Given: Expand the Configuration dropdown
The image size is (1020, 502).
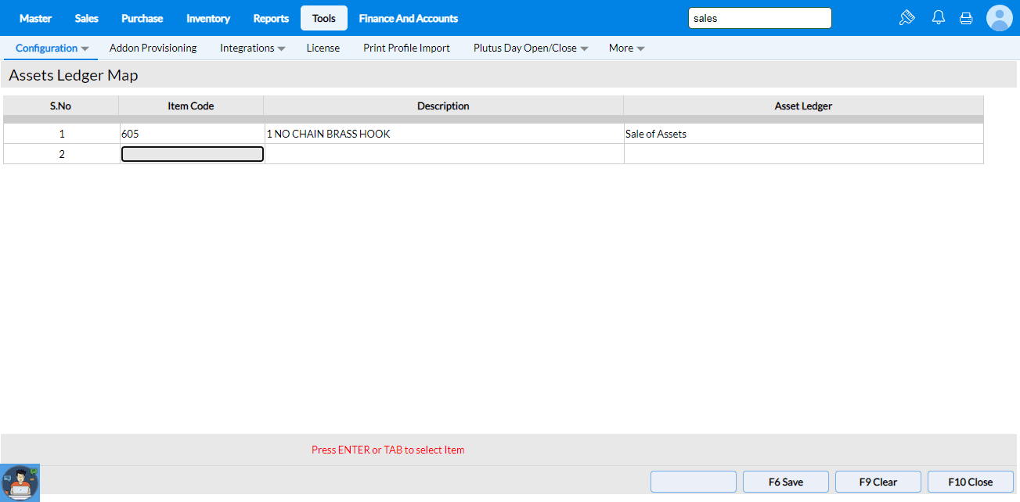Looking at the screenshot, I should click(x=52, y=48).
